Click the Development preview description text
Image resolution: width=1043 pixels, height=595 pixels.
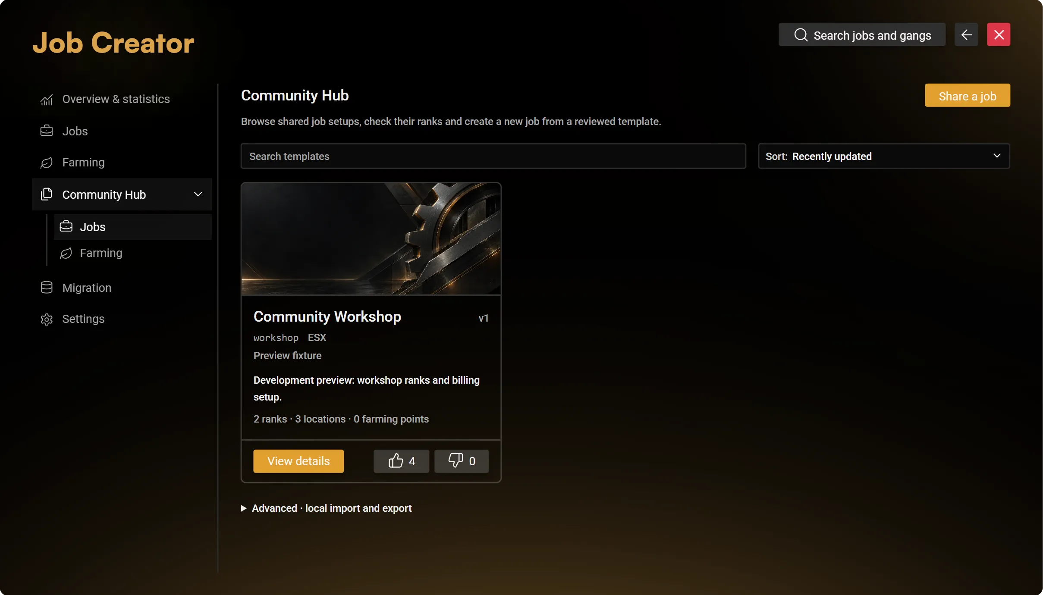366,388
